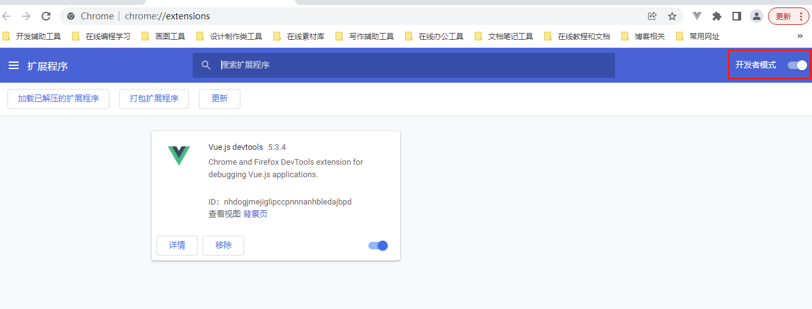Show more bookmarks with the » chevron
Screen dimensions: 812x309
click(x=800, y=36)
